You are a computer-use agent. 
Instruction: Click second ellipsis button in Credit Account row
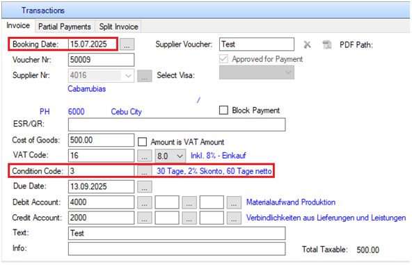[x=189, y=218]
